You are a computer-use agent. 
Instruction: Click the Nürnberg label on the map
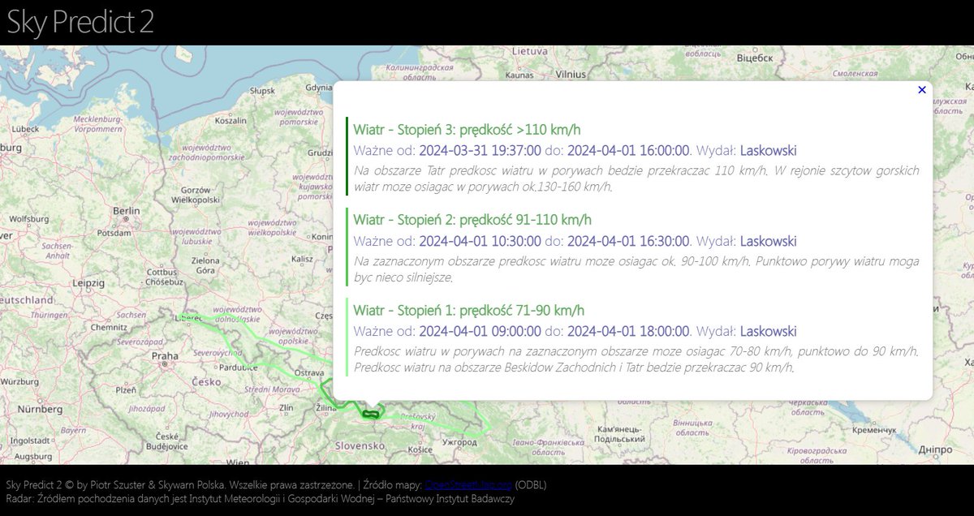point(38,410)
